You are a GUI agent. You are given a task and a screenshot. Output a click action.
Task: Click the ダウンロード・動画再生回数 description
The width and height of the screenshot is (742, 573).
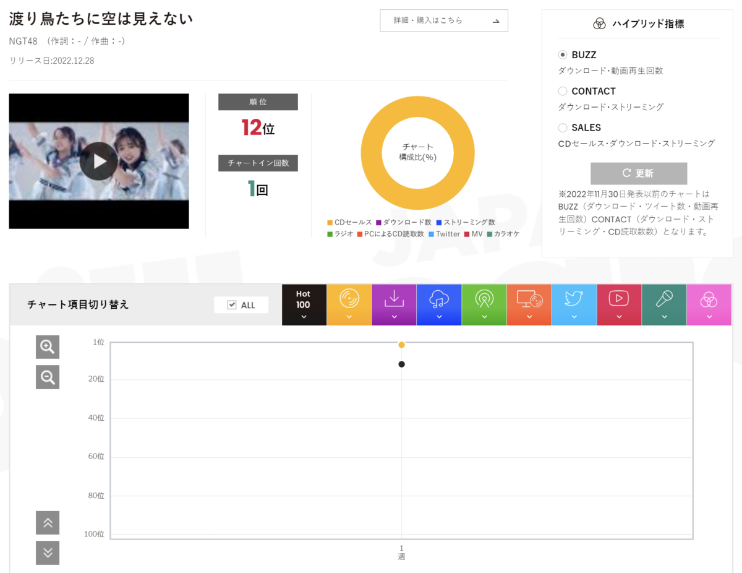[611, 71]
